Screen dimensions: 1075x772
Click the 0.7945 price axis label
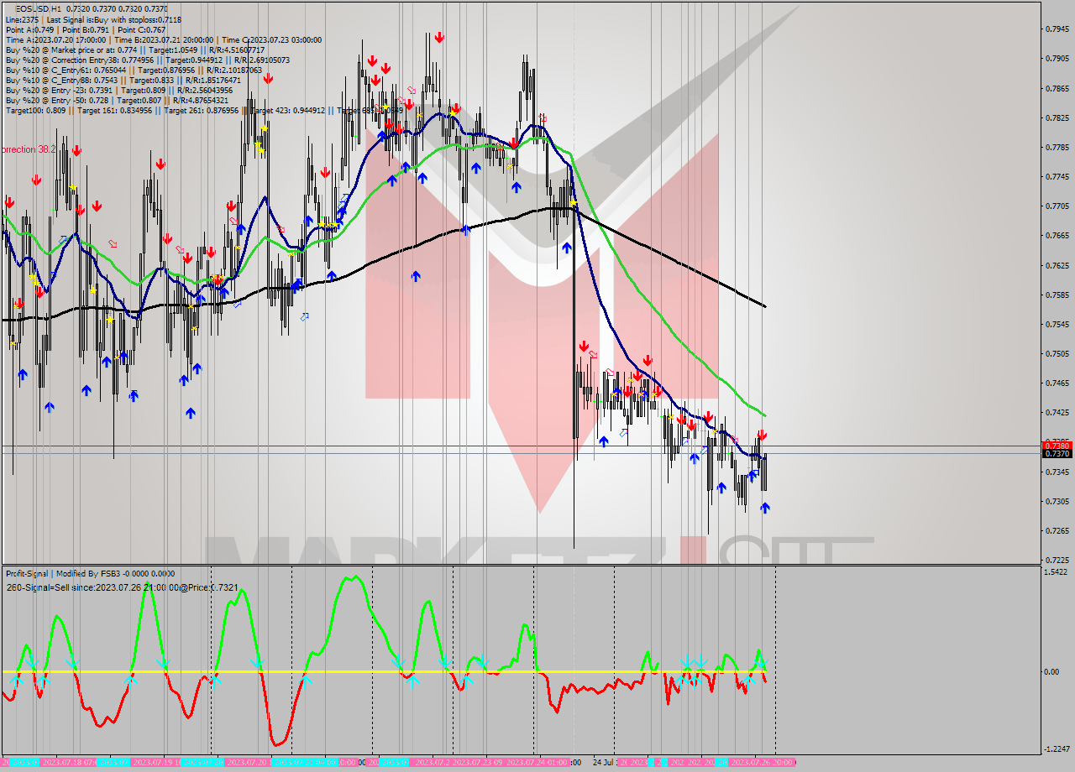click(1058, 29)
